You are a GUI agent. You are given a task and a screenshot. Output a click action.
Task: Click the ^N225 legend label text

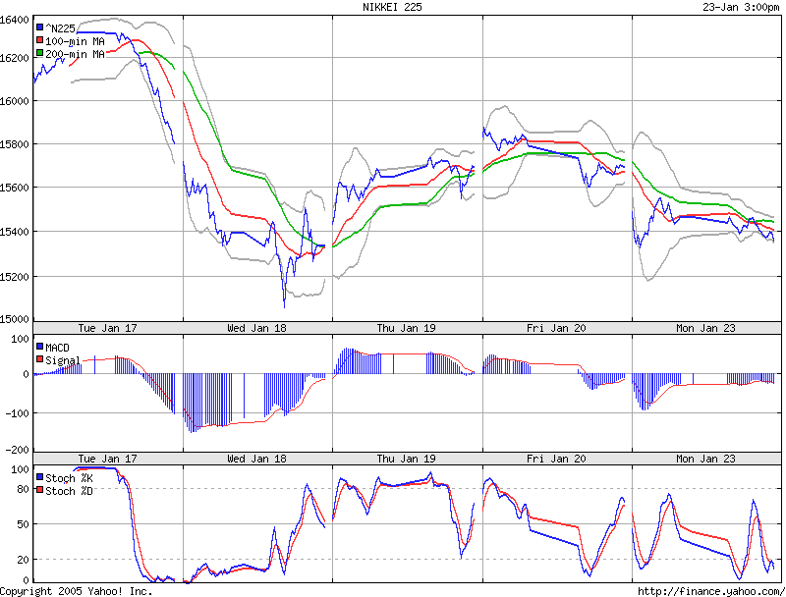tap(60, 28)
